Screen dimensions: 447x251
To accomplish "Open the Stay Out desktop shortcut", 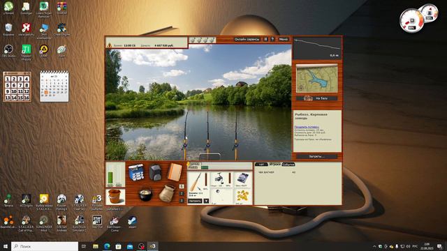I will pyautogui.click(x=97, y=222).
